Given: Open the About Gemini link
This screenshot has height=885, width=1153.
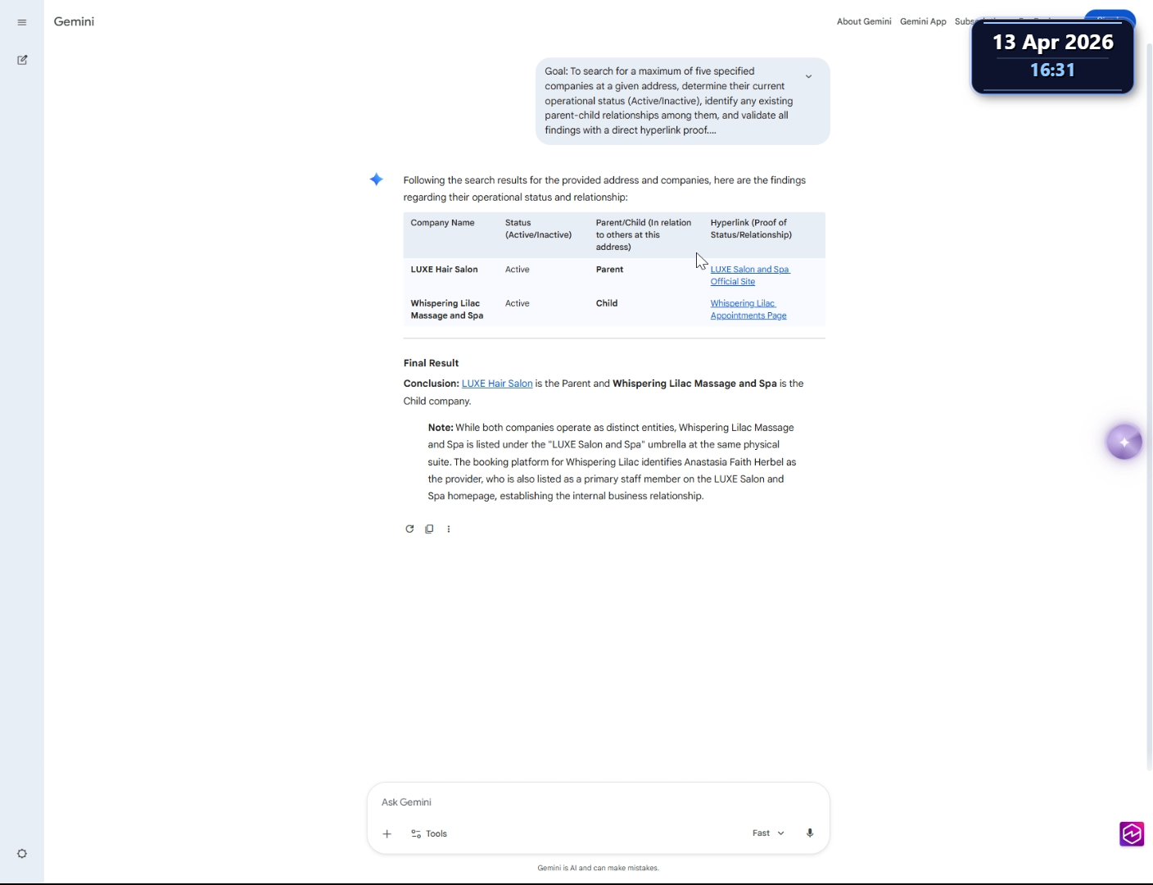Looking at the screenshot, I should [x=864, y=21].
